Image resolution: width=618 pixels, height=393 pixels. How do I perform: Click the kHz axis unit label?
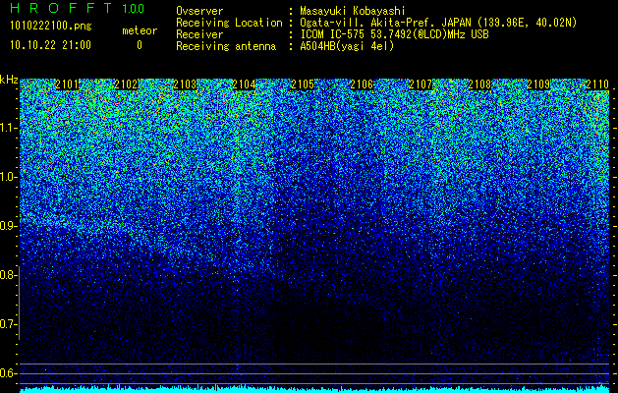9,80
